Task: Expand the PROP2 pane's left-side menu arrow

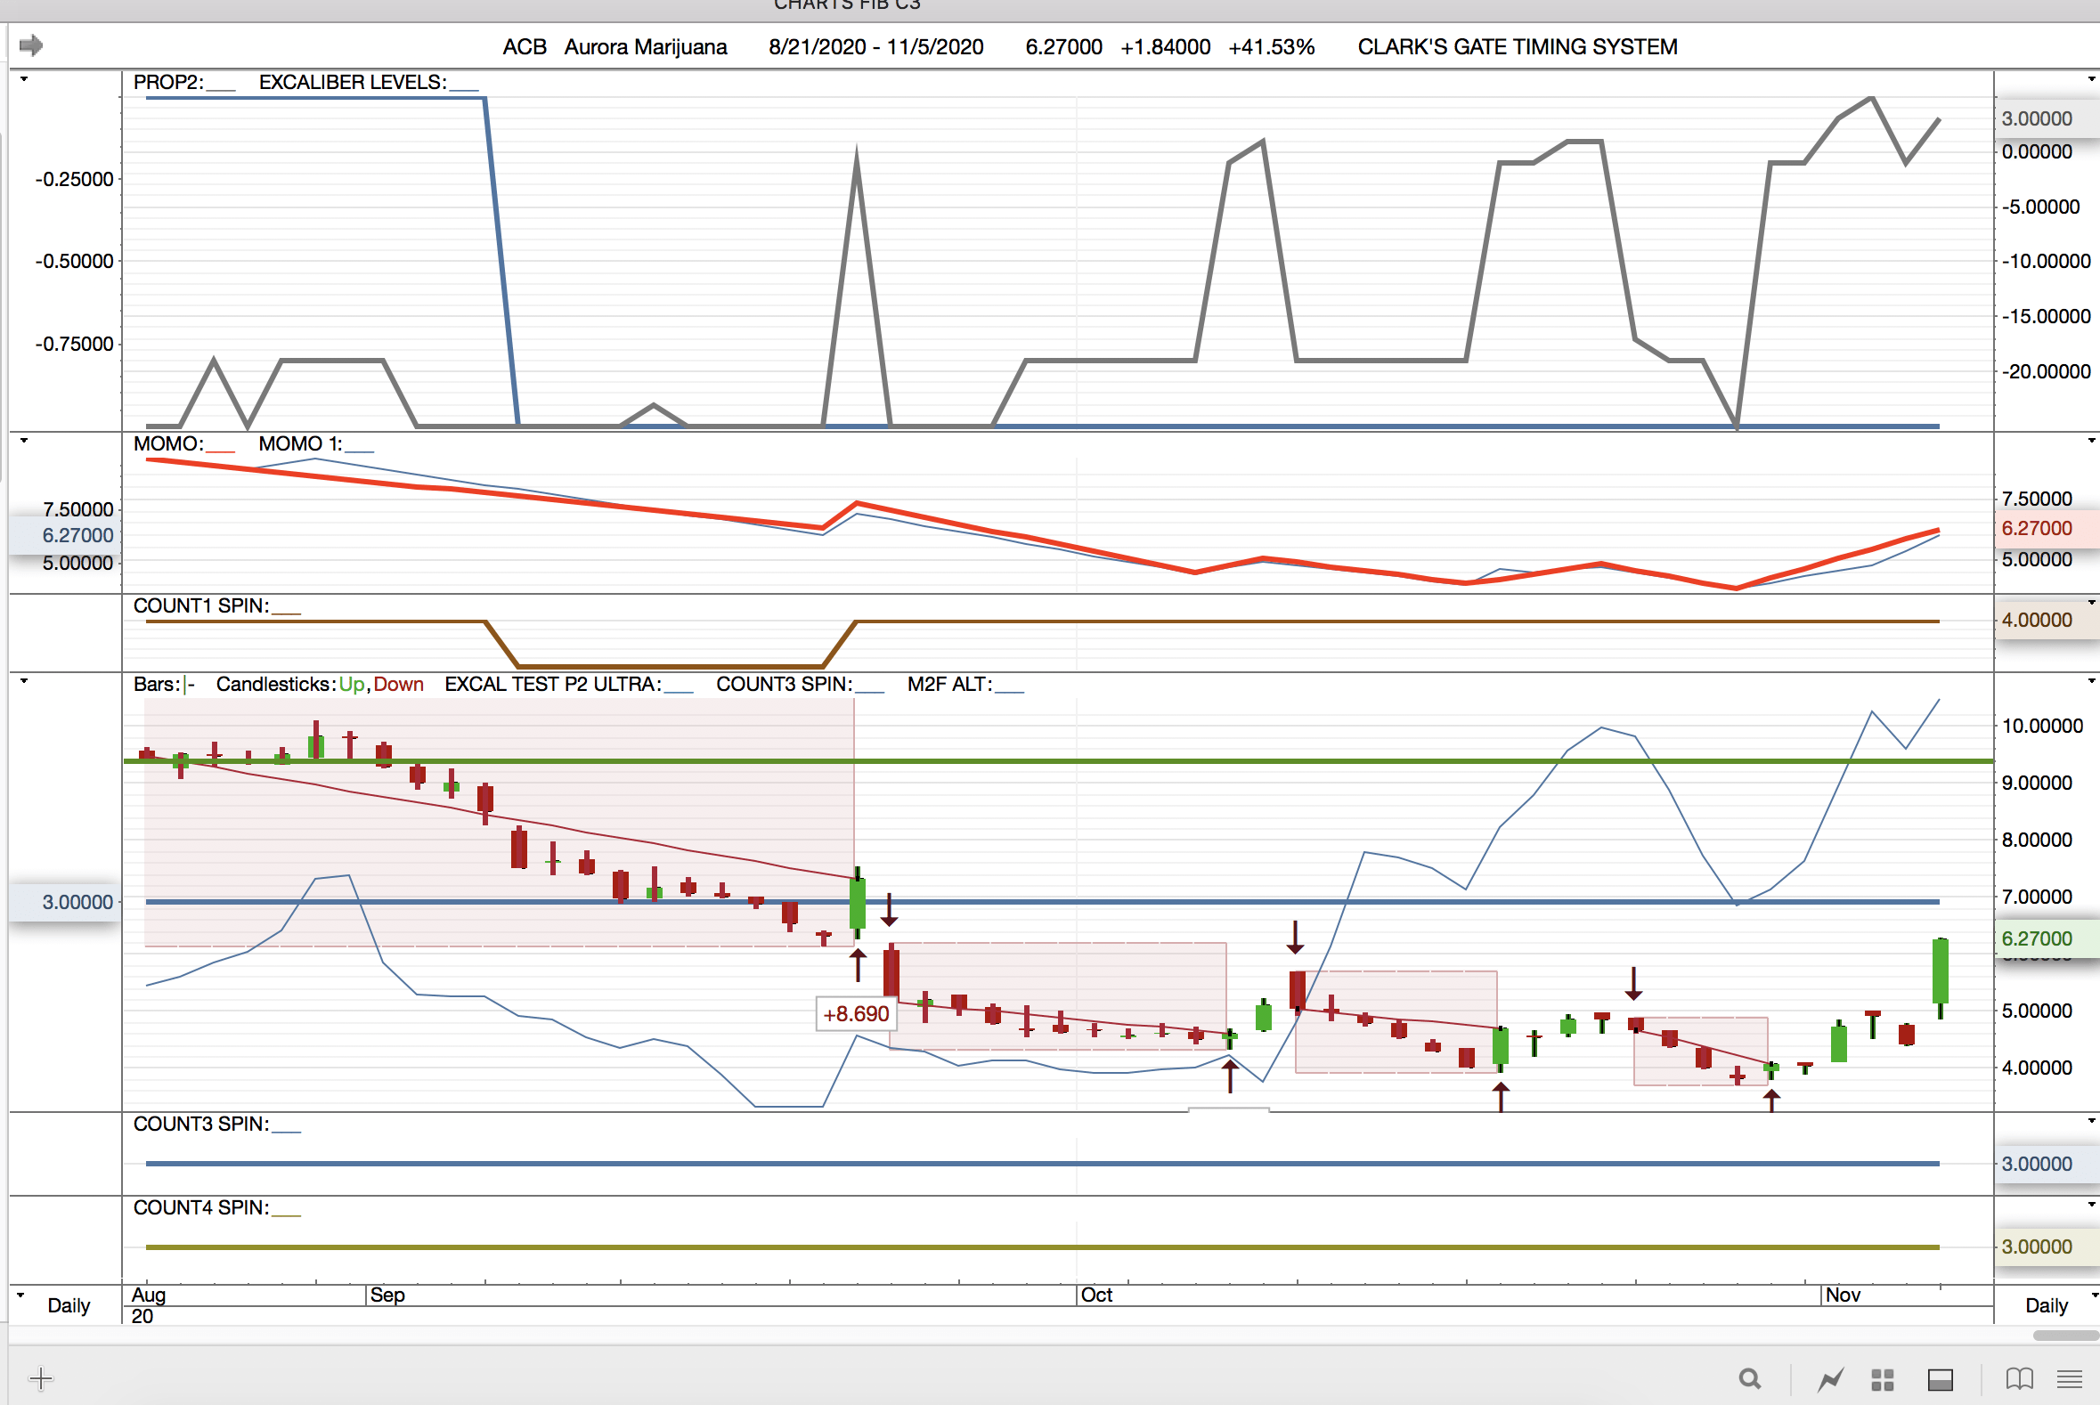Action: point(24,80)
